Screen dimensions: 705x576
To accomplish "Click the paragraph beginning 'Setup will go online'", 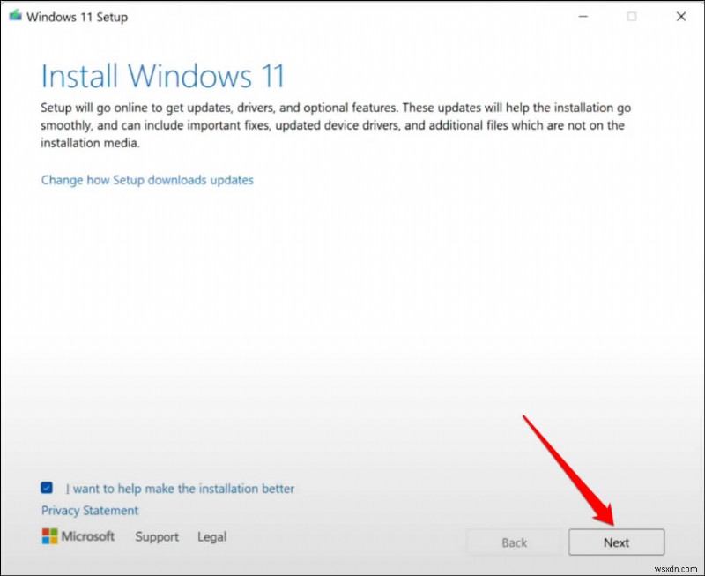I will click(336, 125).
